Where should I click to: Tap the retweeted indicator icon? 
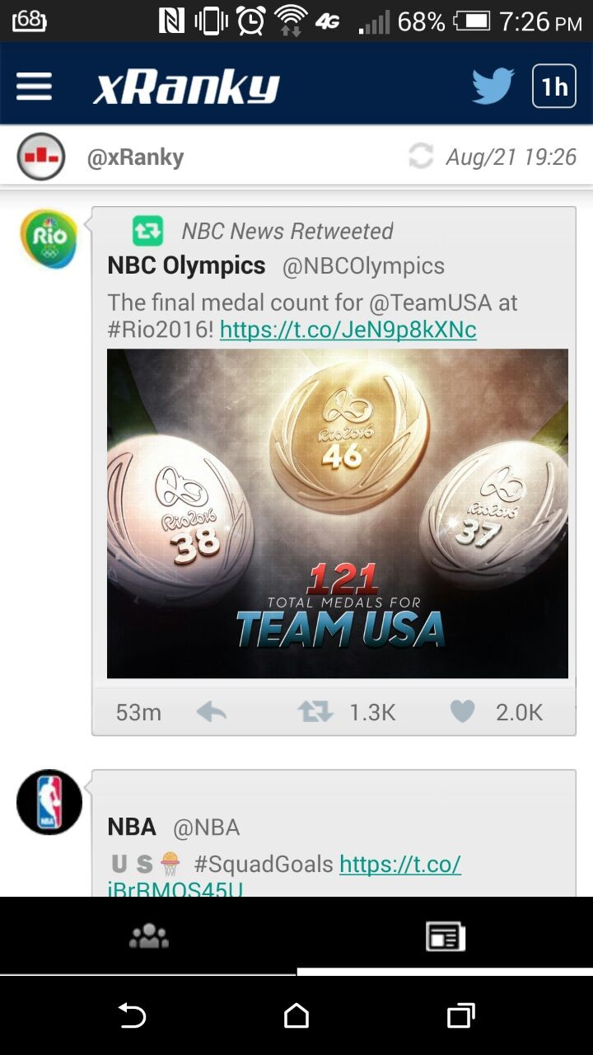(x=148, y=231)
